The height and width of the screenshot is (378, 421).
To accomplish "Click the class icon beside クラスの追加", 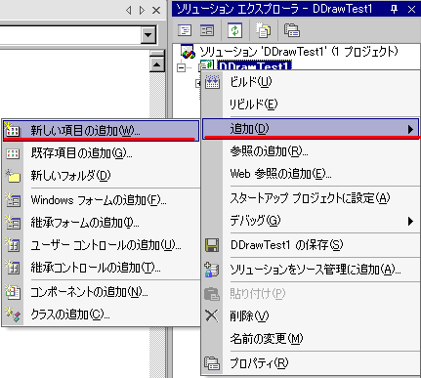I will (x=14, y=315).
